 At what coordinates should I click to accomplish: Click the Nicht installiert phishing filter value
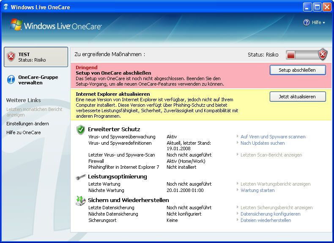181,167
